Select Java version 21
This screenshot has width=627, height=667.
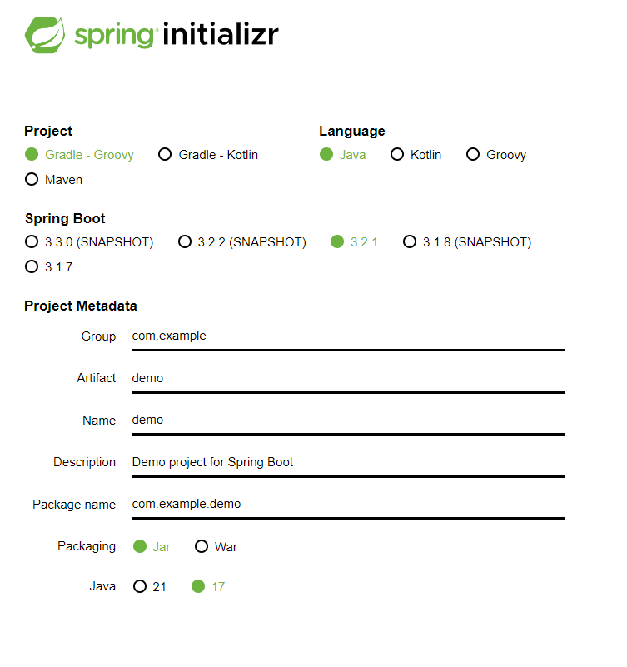(x=149, y=586)
